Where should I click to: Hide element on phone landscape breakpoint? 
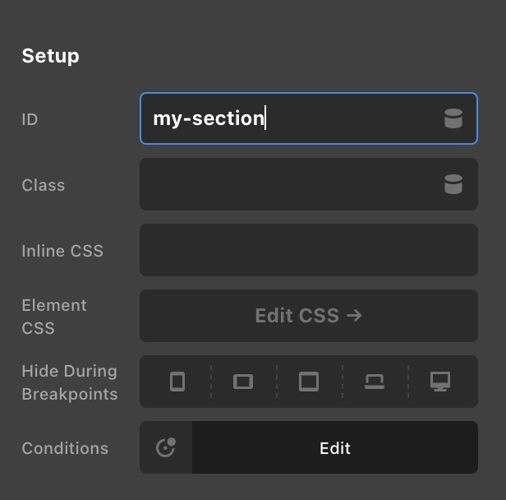tap(243, 382)
